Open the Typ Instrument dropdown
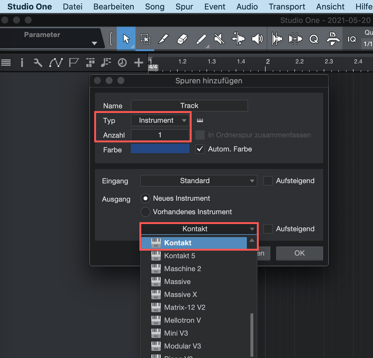This screenshot has width=373, height=358. 160,120
